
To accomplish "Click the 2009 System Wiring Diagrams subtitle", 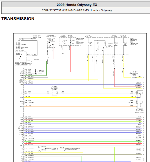I will (x=77, y=10).
